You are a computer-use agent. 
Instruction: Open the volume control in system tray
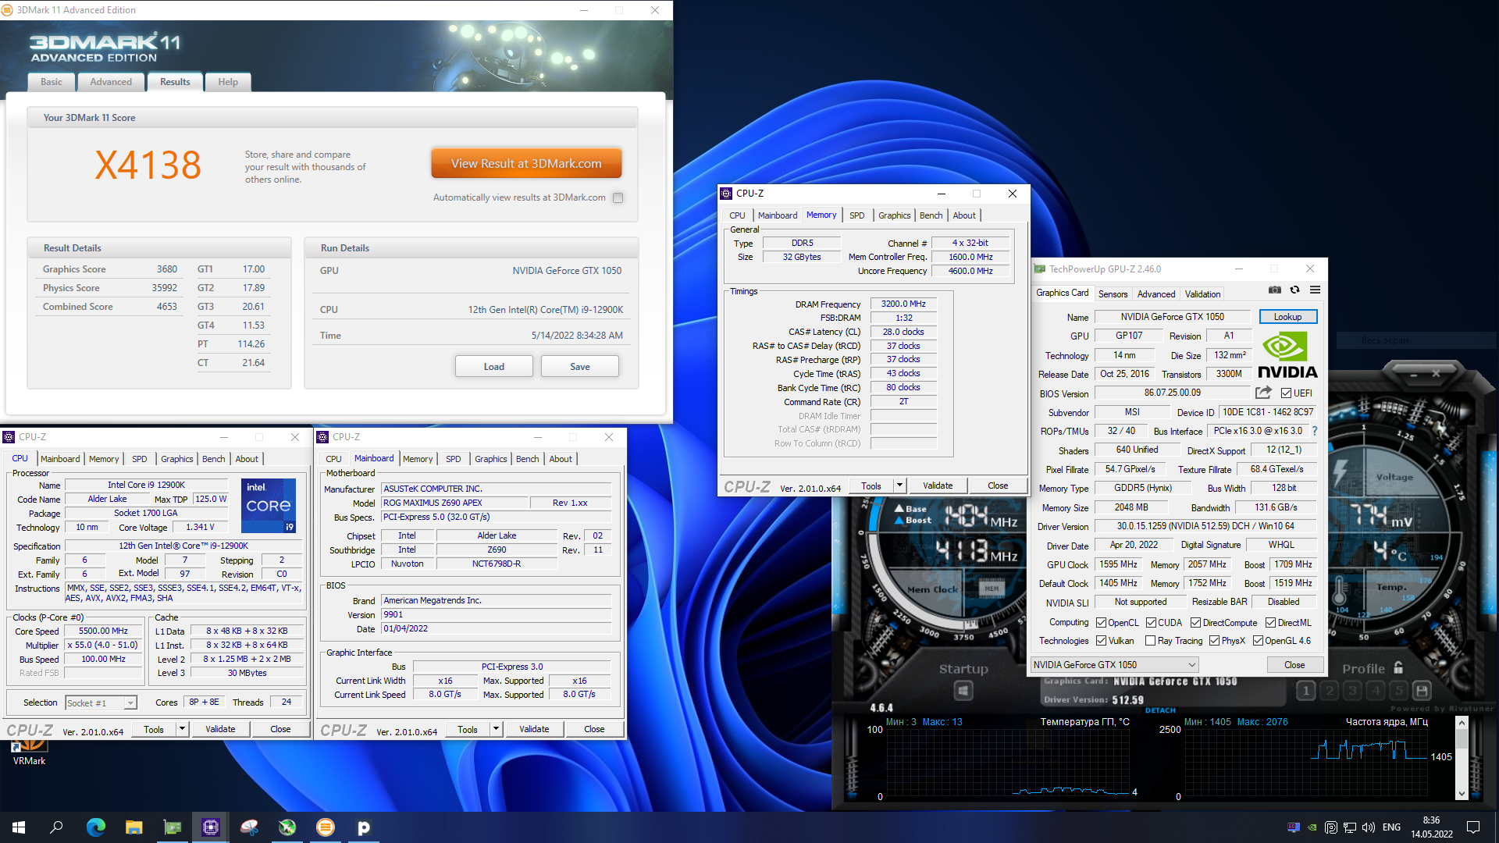point(1369,827)
